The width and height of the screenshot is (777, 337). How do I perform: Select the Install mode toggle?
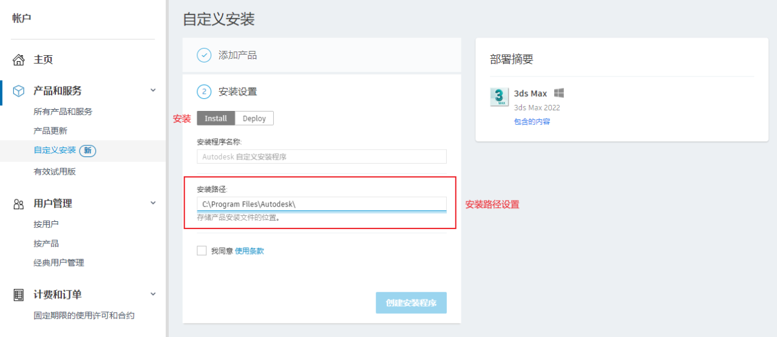[215, 118]
